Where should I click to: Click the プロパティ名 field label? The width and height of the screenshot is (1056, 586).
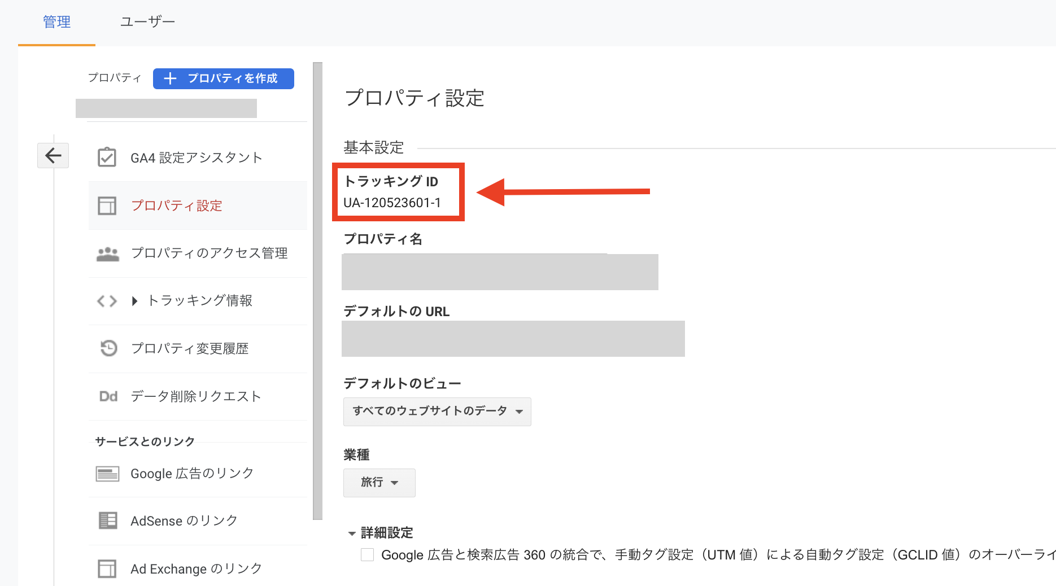tap(383, 239)
